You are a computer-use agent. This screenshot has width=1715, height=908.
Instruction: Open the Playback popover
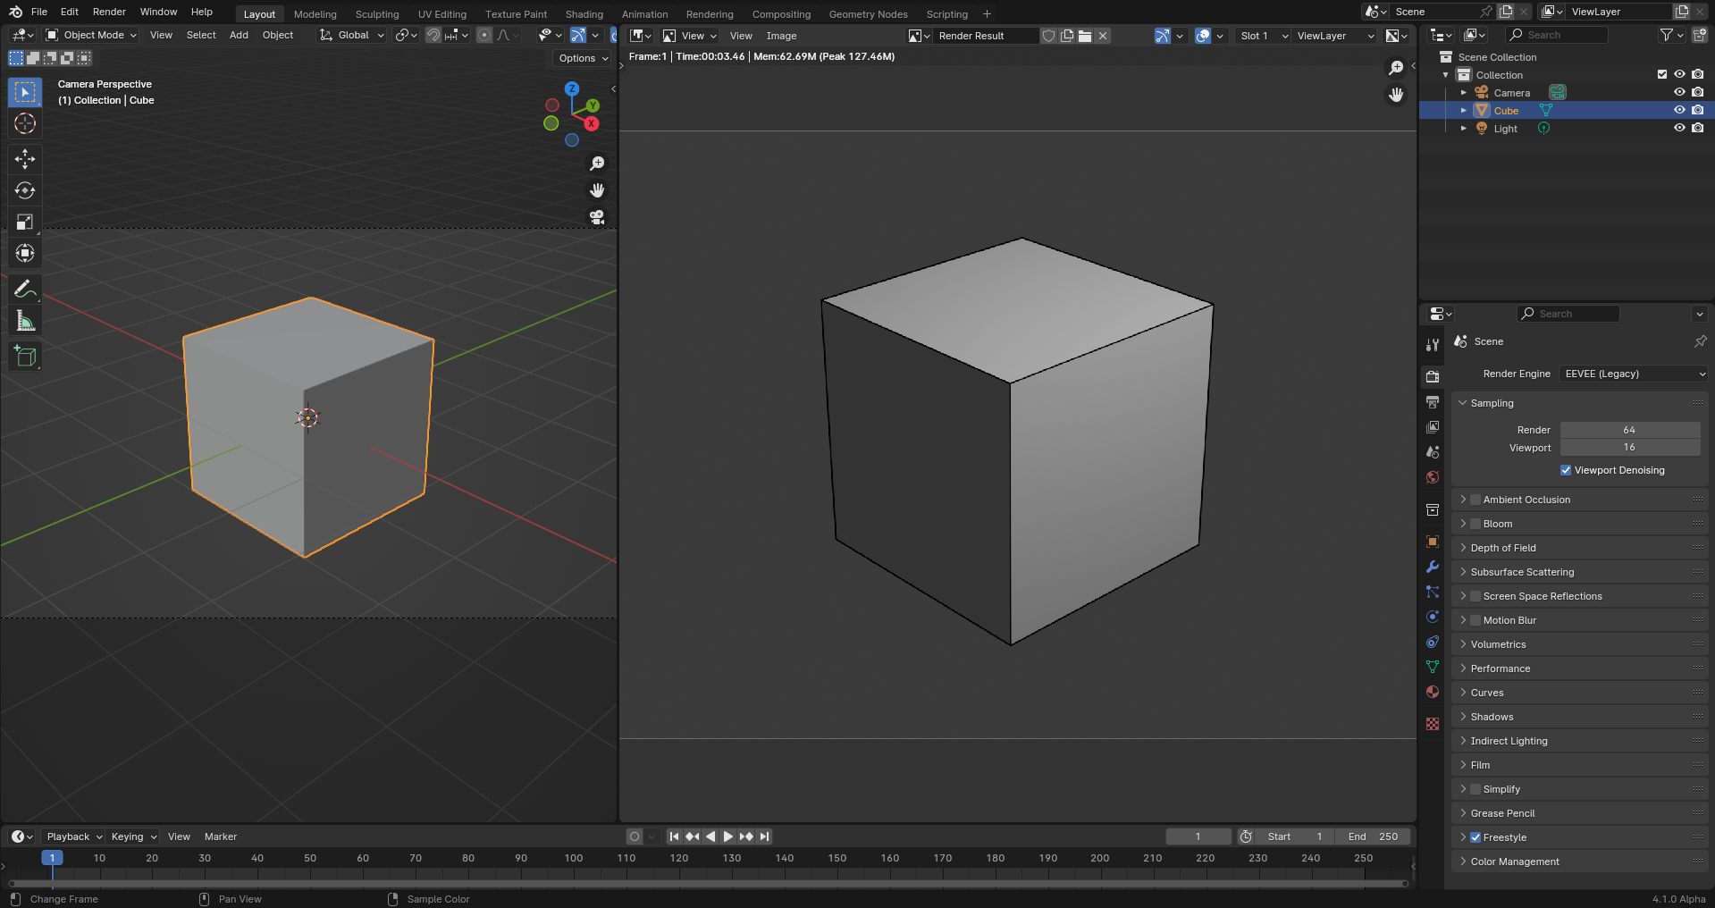(74, 837)
